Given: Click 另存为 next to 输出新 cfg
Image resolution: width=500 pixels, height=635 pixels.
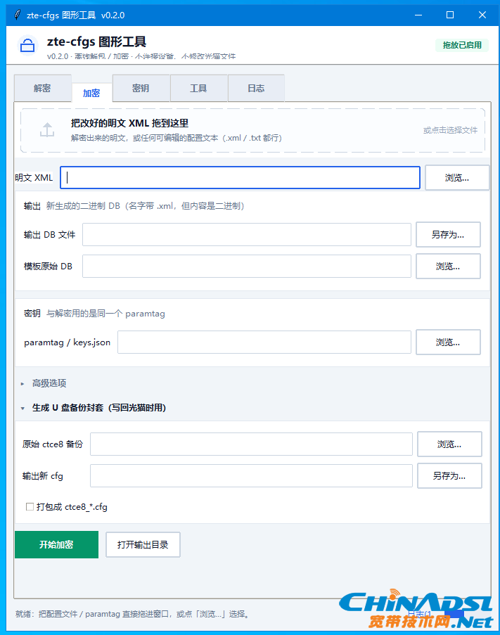Looking at the screenshot, I should (449, 476).
